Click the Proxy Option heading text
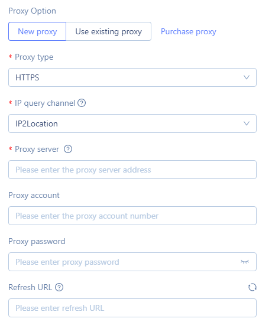This screenshot has height=325, width=272. pyautogui.click(x=32, y=11)
